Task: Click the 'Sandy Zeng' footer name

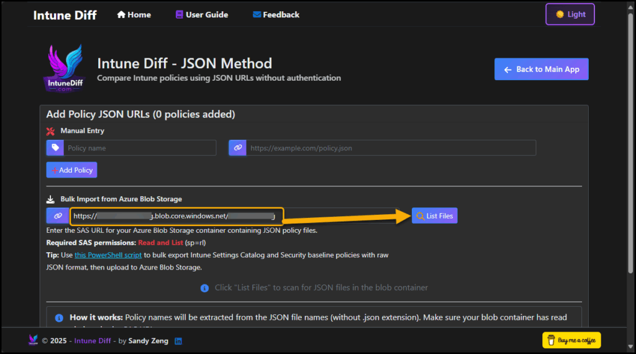Action: (x=148, y=340)
